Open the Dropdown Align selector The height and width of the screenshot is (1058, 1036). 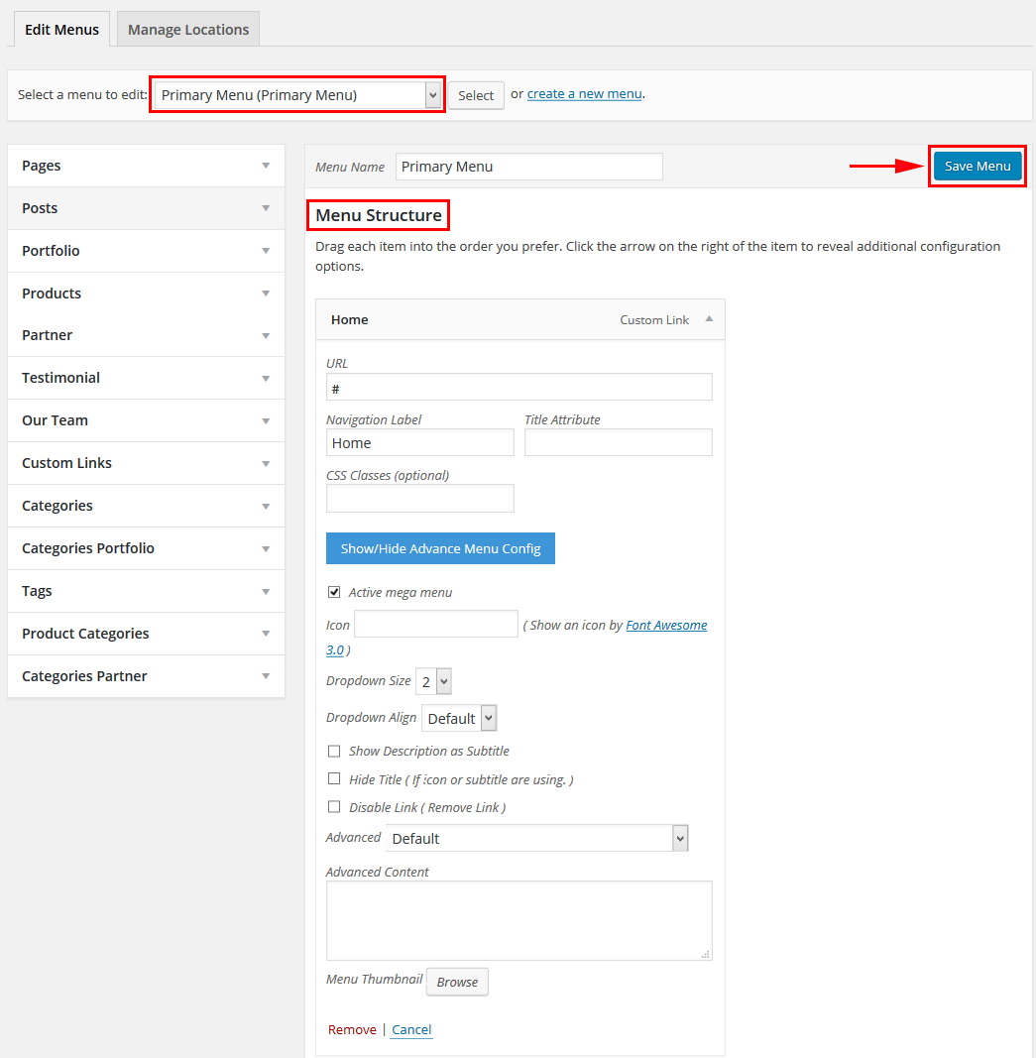click(459, 719)
